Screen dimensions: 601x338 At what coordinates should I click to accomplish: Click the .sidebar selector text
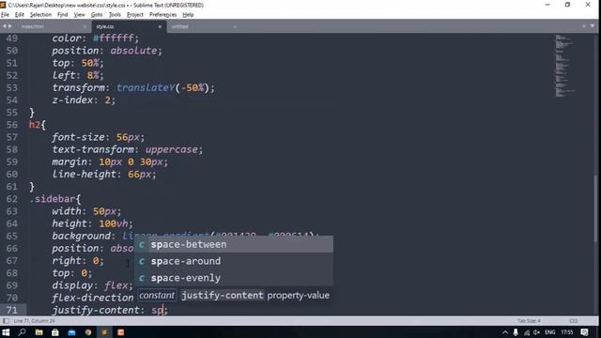[x=53, y=199]
